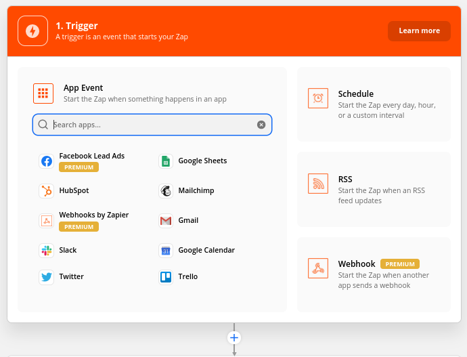Click the Mailchimp icon

pyautogui.click(x=166, y=191)
